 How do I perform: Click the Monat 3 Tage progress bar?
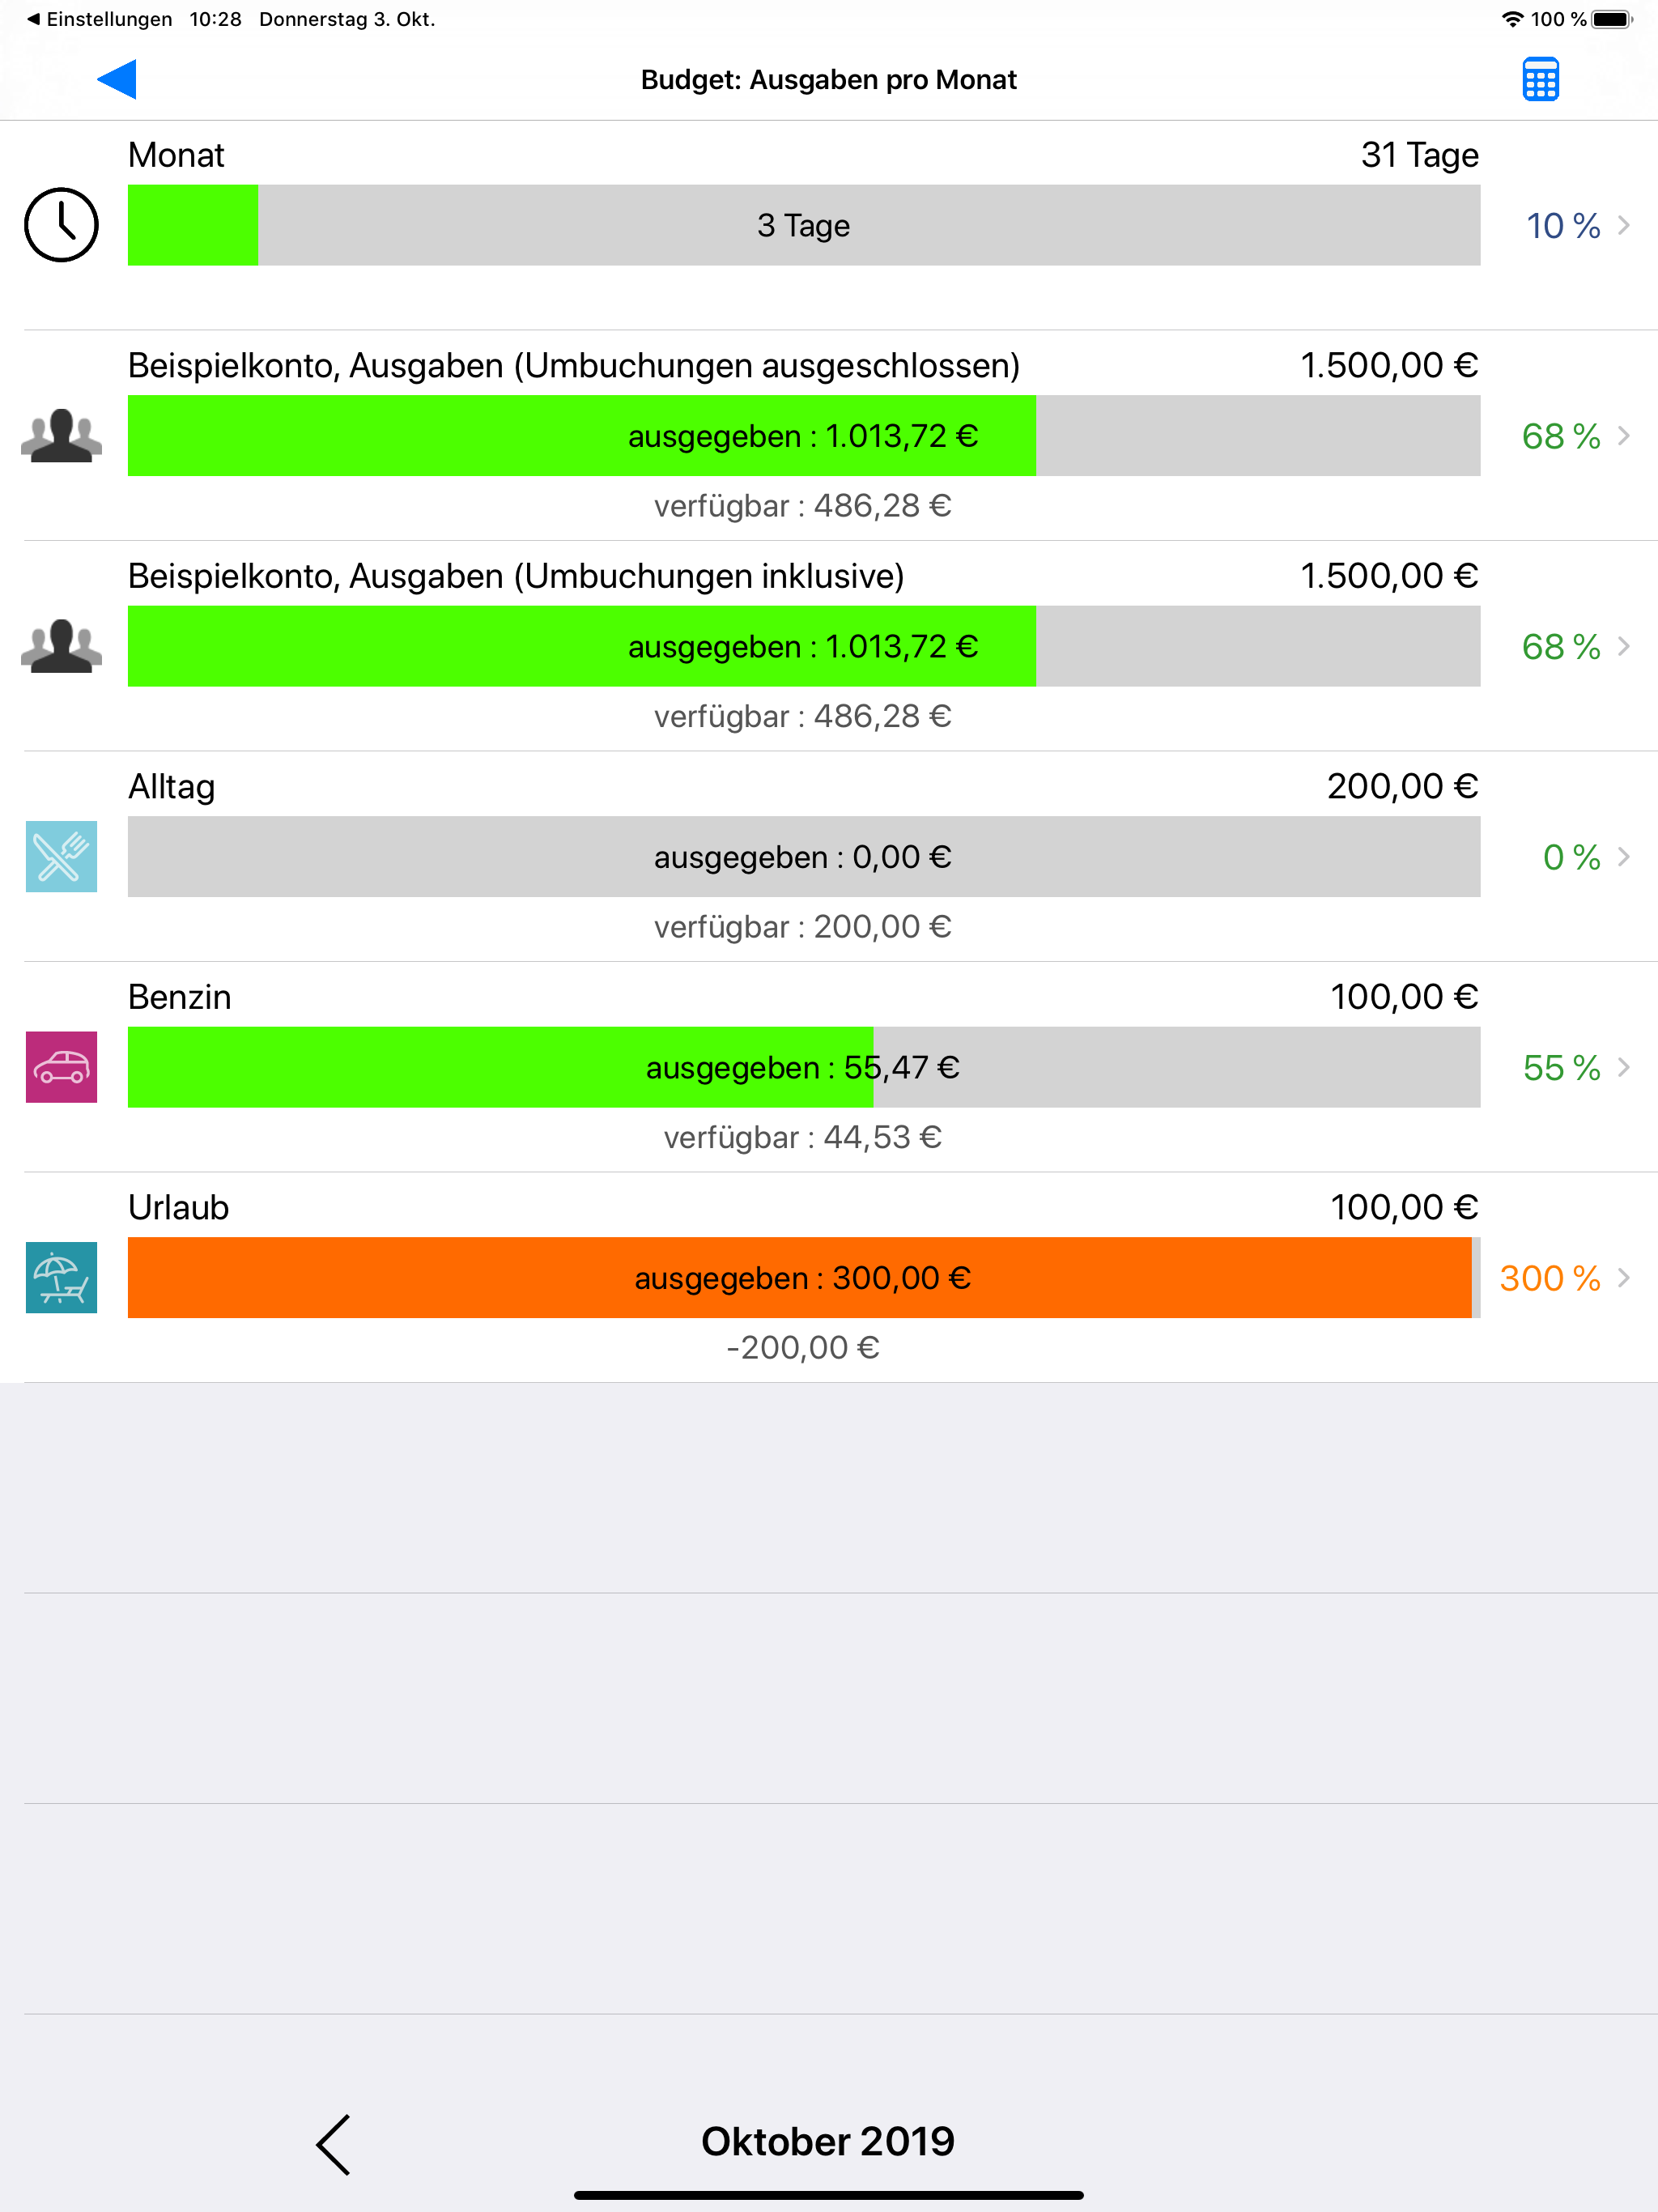click(x=803, y=225)
